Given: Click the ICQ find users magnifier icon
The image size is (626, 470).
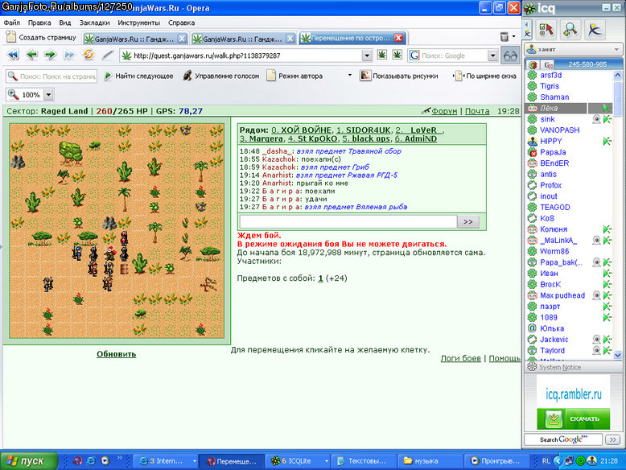Looking at the screenshot, I should click(570, 29).
